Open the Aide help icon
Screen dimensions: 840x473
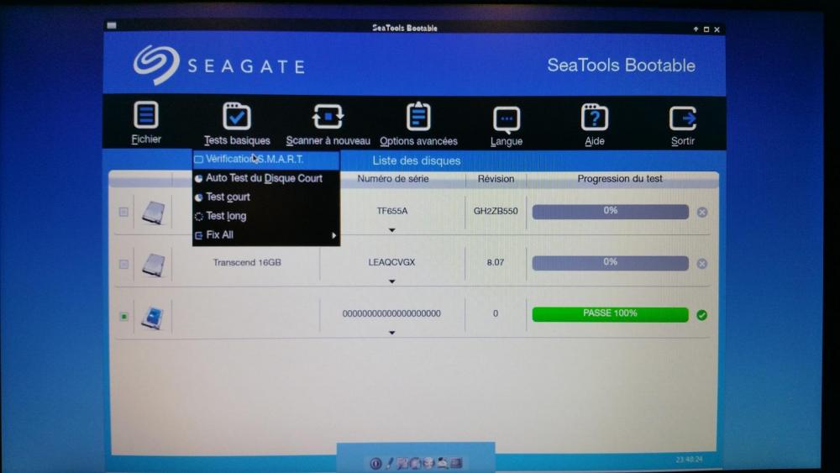594,118
